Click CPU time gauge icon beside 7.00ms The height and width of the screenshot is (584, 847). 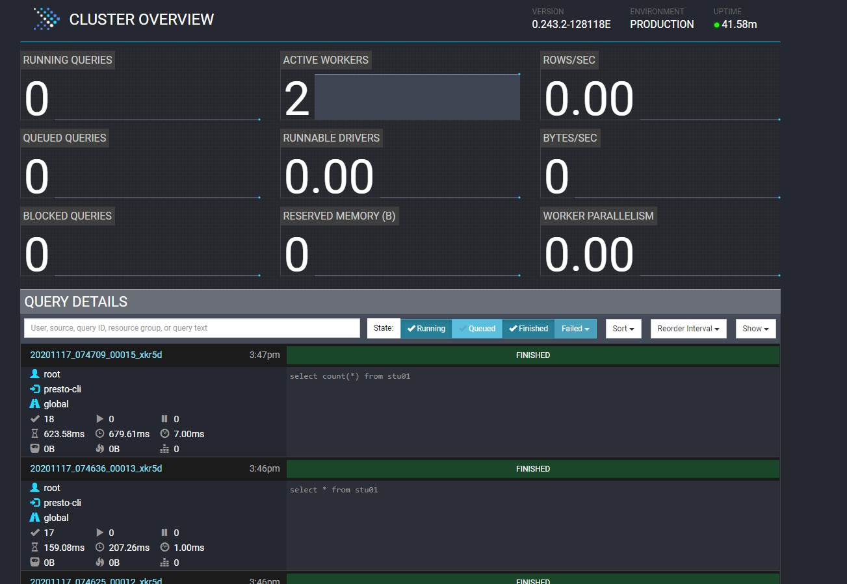[164, 434]
